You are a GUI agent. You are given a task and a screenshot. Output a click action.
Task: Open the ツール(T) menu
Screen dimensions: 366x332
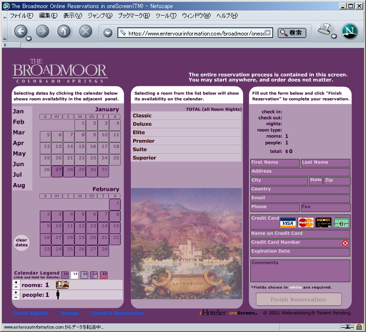(166, 16)
